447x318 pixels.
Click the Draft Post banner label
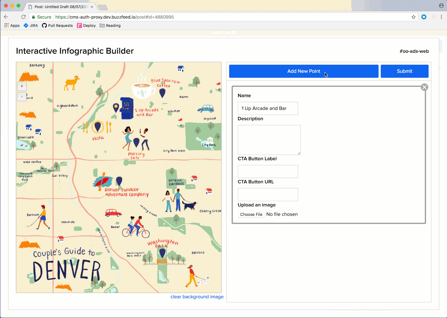223,33
